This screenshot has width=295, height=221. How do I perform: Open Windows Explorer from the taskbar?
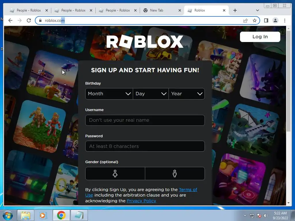coord(26,215)
